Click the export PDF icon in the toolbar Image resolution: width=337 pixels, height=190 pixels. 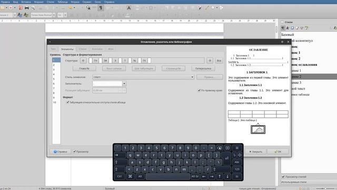[x=20, y=8]
